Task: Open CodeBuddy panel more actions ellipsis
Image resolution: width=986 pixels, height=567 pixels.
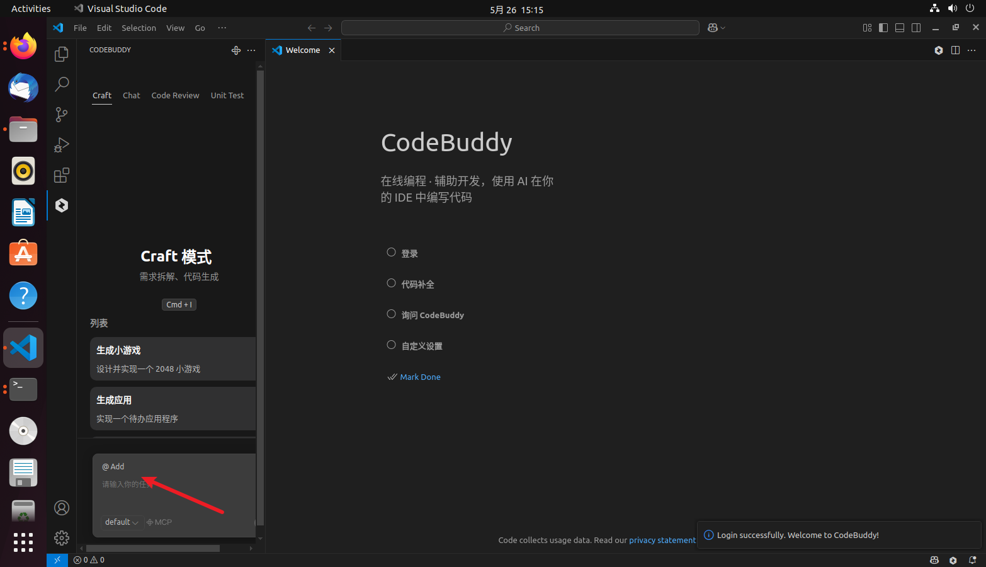Action: pos(251,50)
